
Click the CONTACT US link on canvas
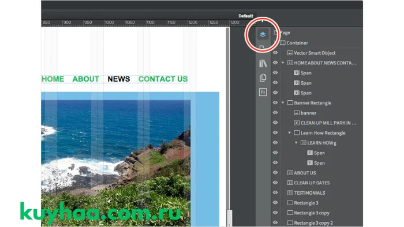pos(163,79)
